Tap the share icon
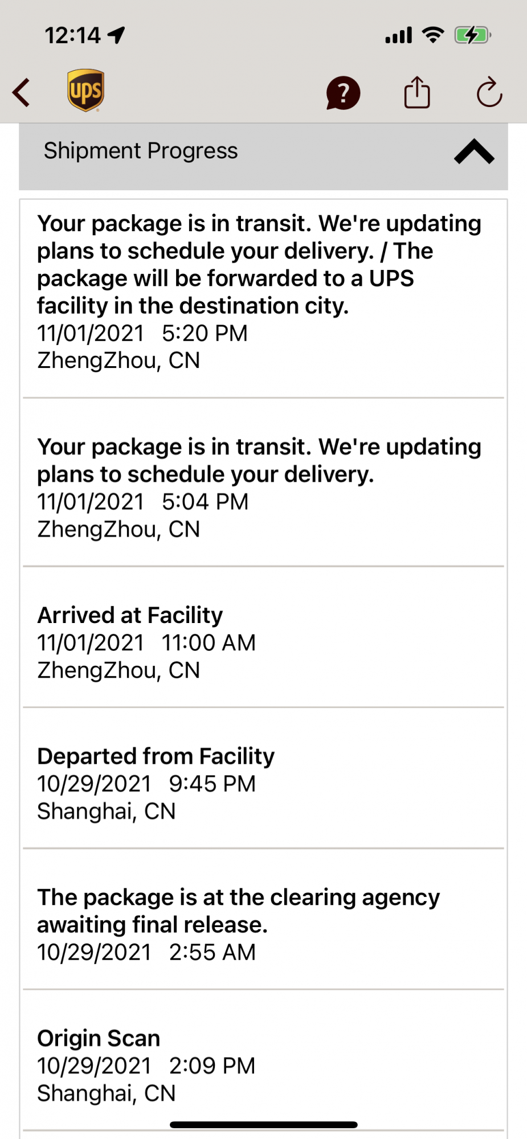Viewport: 527px width, 1139px height. [417, 92]
